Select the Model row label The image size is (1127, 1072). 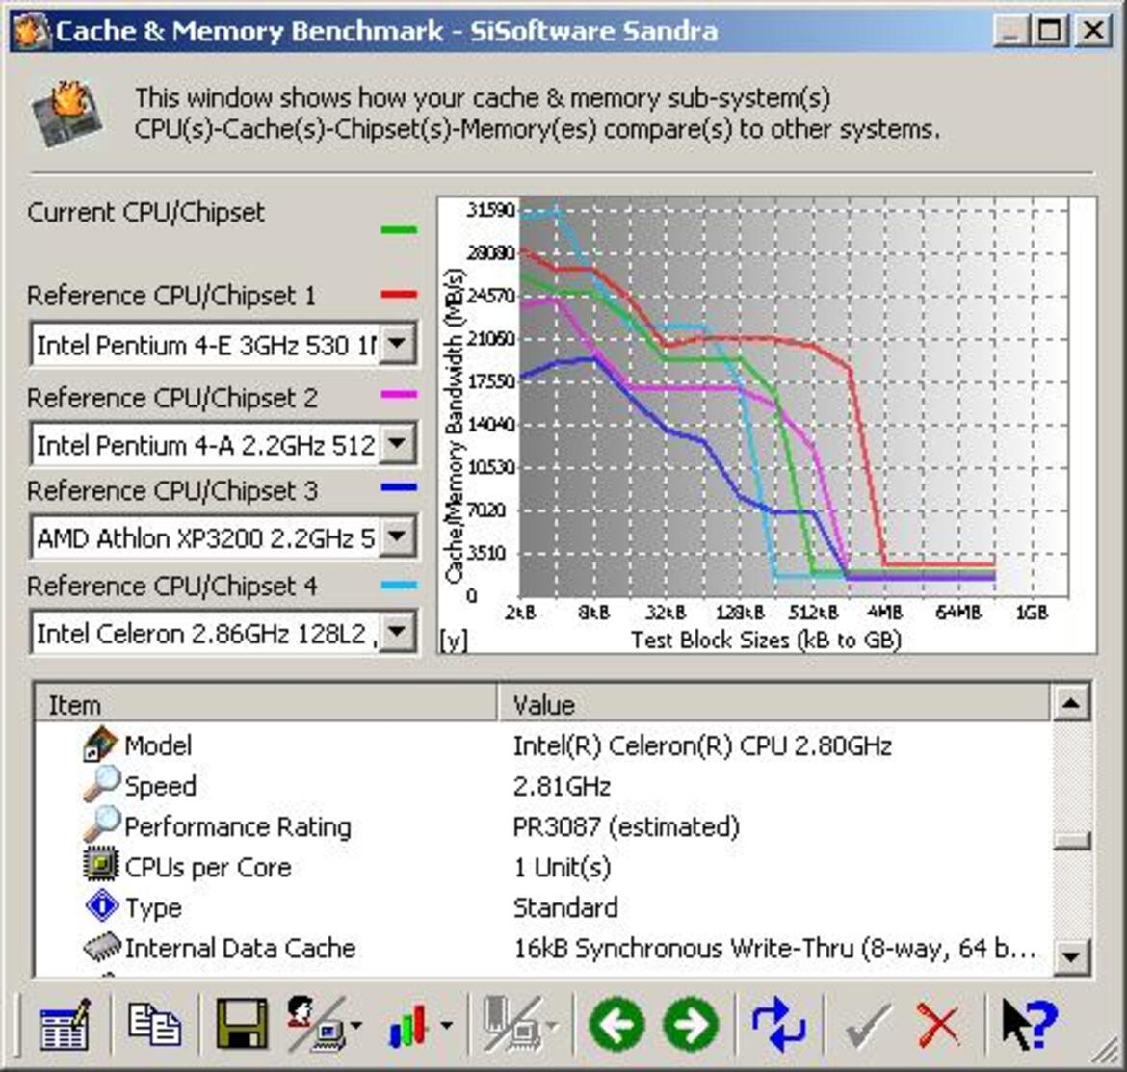(158, 745)
